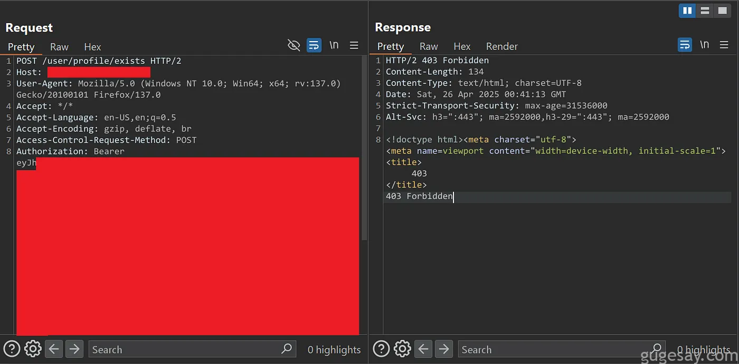Switch Response view to Hex tab

462,46
